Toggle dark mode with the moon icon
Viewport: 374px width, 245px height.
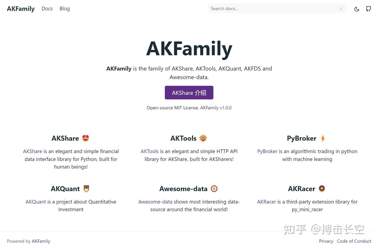(x=357, y=9)
